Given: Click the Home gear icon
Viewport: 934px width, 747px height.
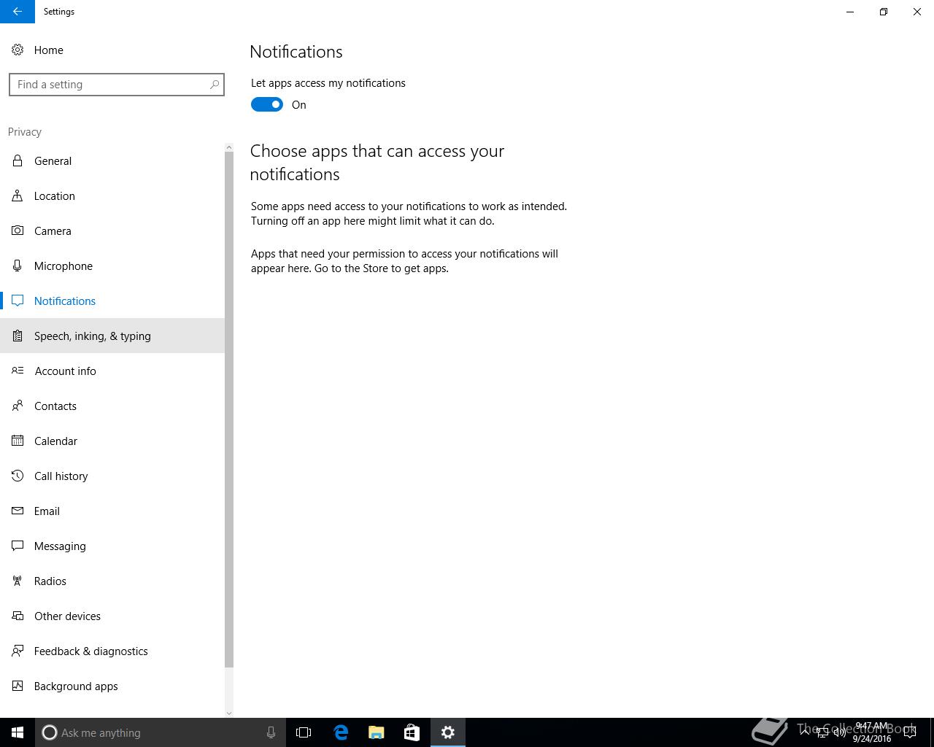Looking at the screenshot, I should click(18, 50).
